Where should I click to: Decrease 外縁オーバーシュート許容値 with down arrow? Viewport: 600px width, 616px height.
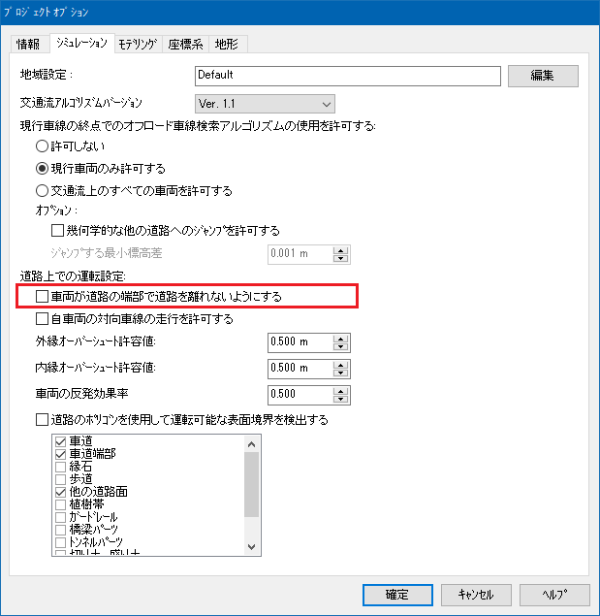pyautogui.click(x=340, y=346)
